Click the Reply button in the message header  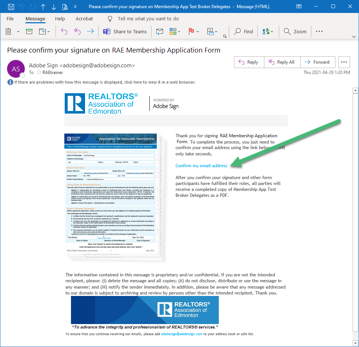pyautogui.click(x=249, y=62)
